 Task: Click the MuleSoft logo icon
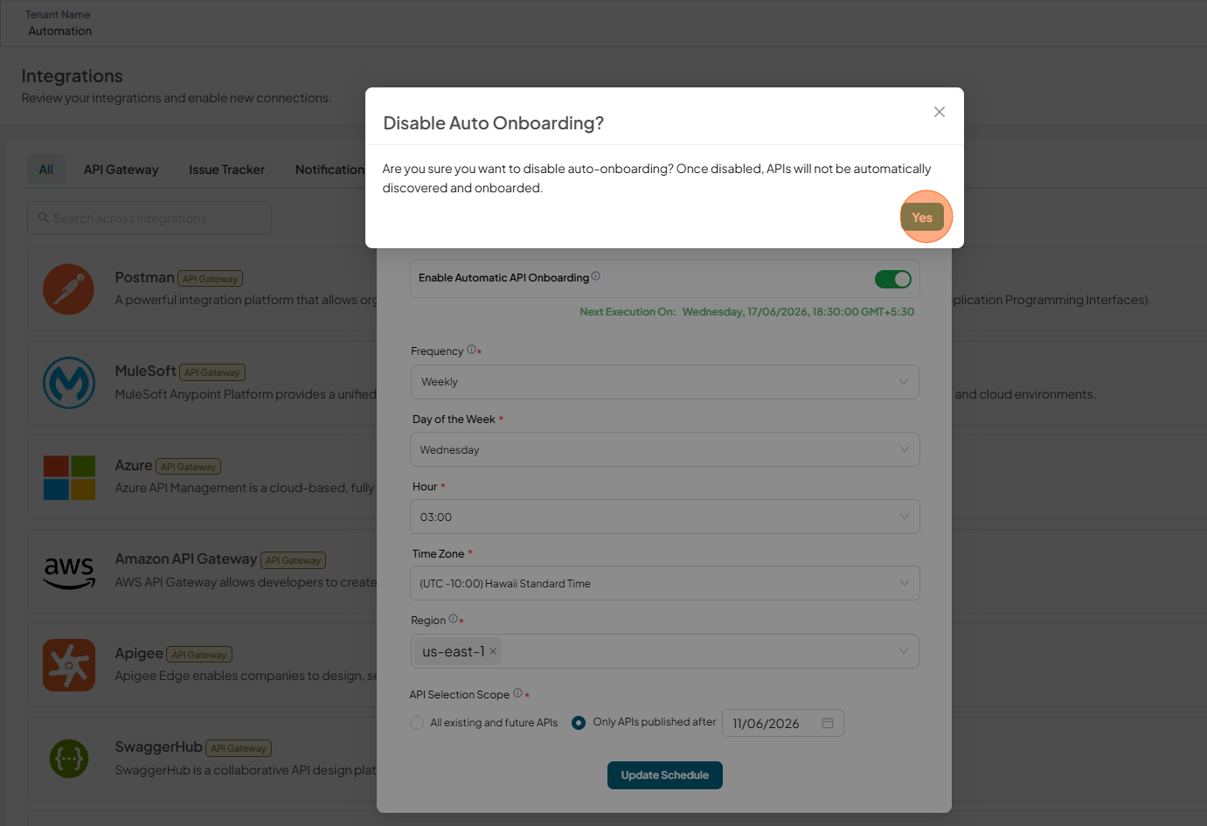coord(69,383)
